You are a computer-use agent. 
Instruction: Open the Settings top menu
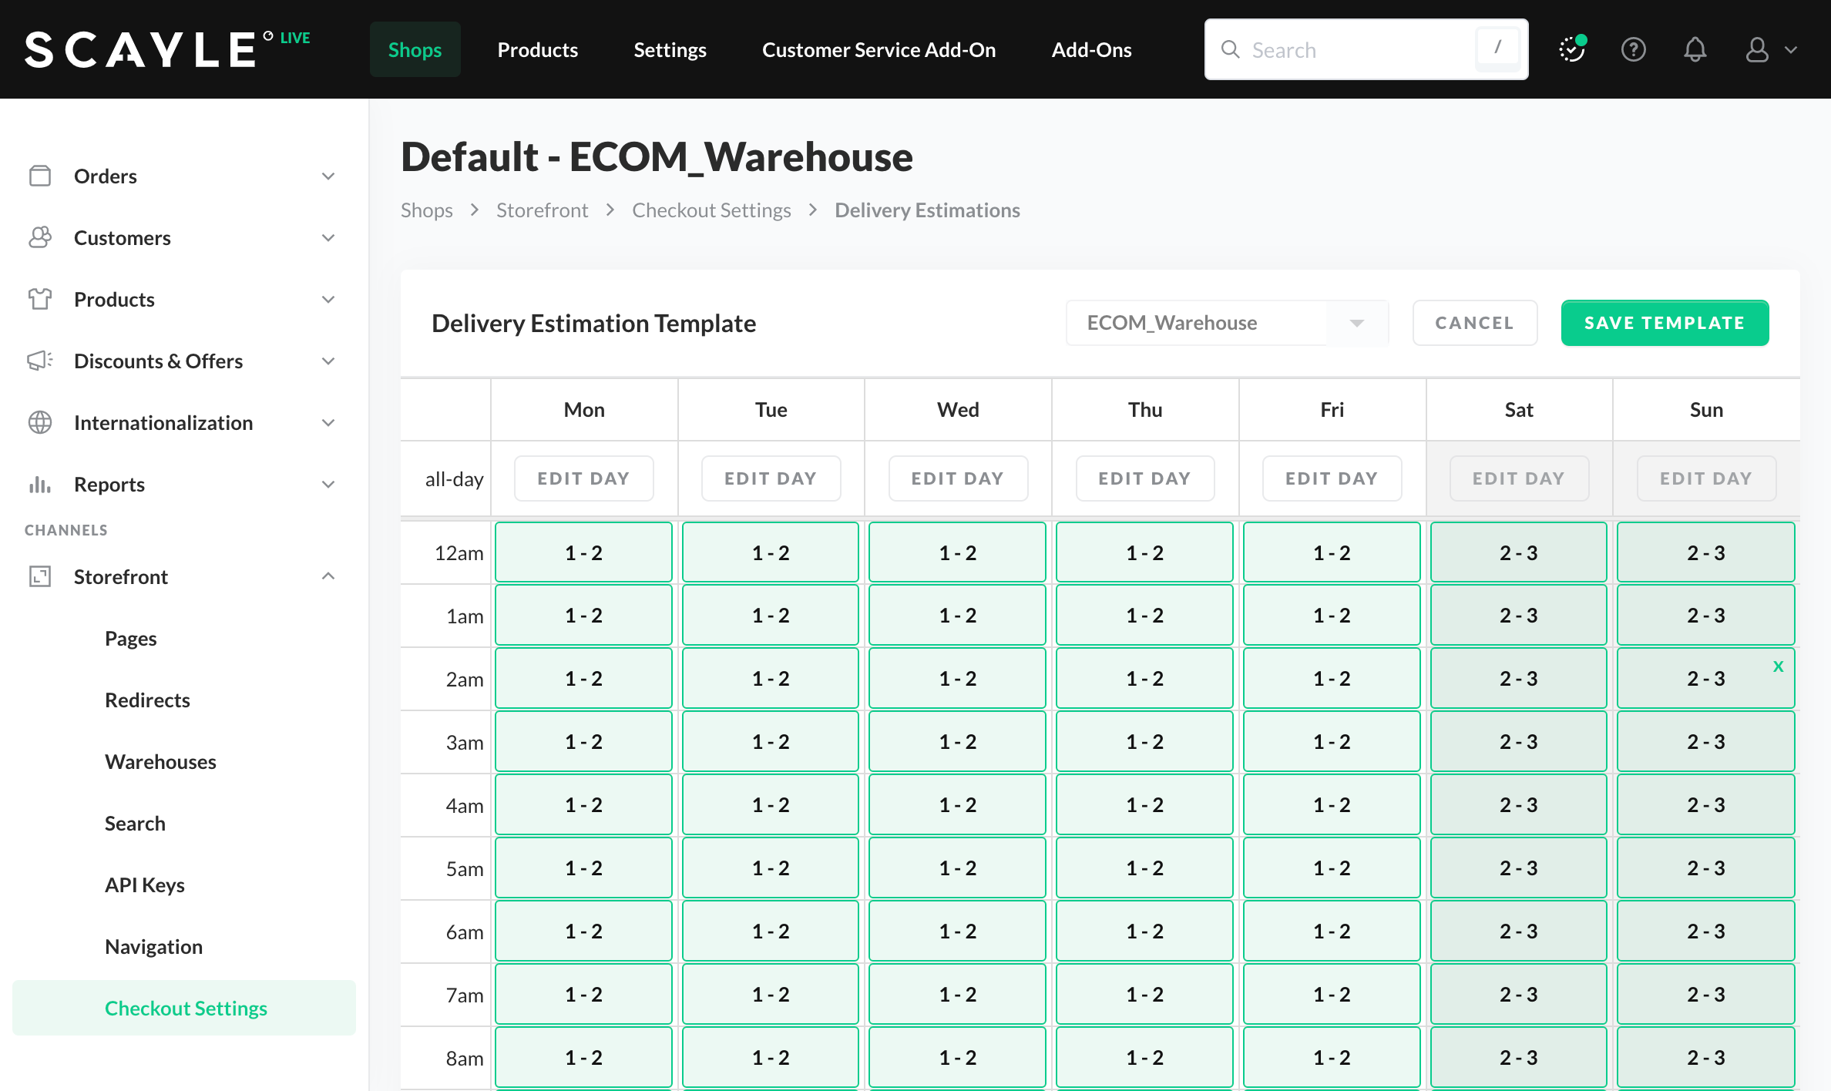click(x=670, y=50)
